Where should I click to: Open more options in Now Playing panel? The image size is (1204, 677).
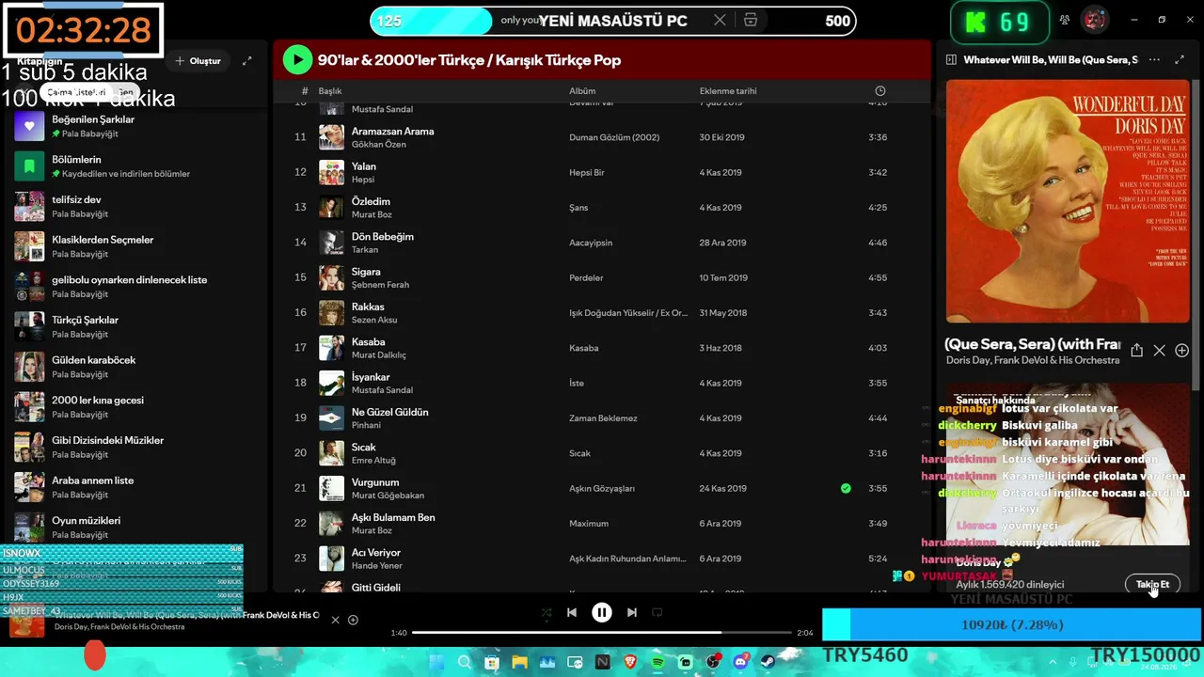click(x=1154, y=60)
